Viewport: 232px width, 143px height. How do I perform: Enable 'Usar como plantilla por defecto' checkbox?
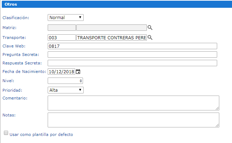(6, 133)
